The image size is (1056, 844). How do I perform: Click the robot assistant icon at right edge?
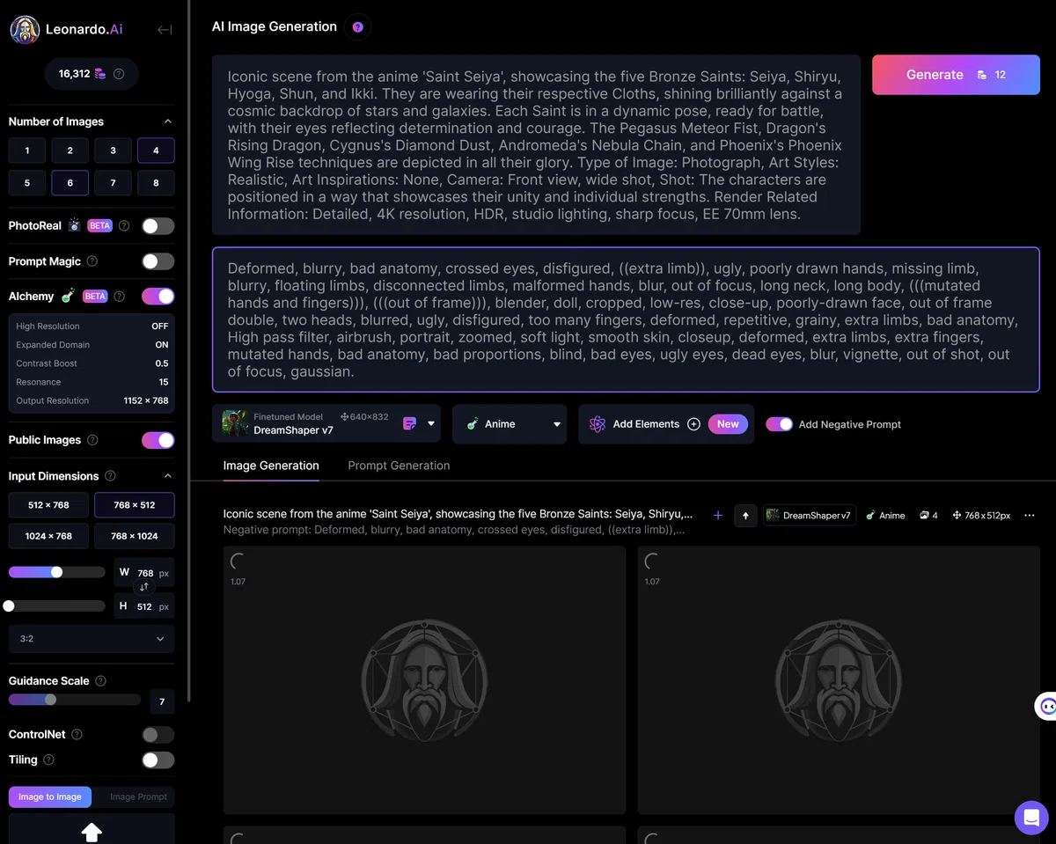1047,706
